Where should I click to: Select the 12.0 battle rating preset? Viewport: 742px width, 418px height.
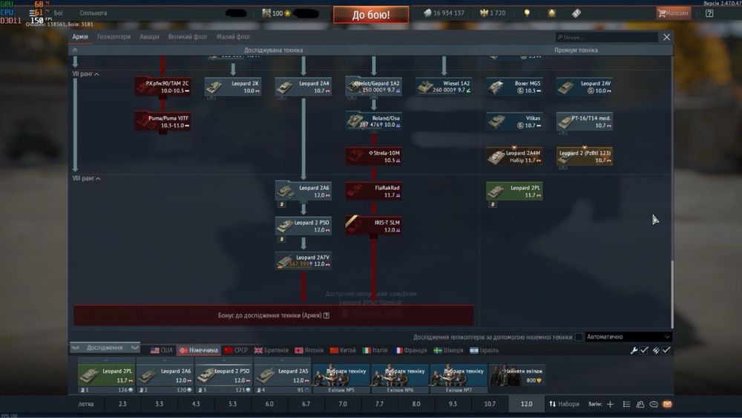click(x=526, y=405)
